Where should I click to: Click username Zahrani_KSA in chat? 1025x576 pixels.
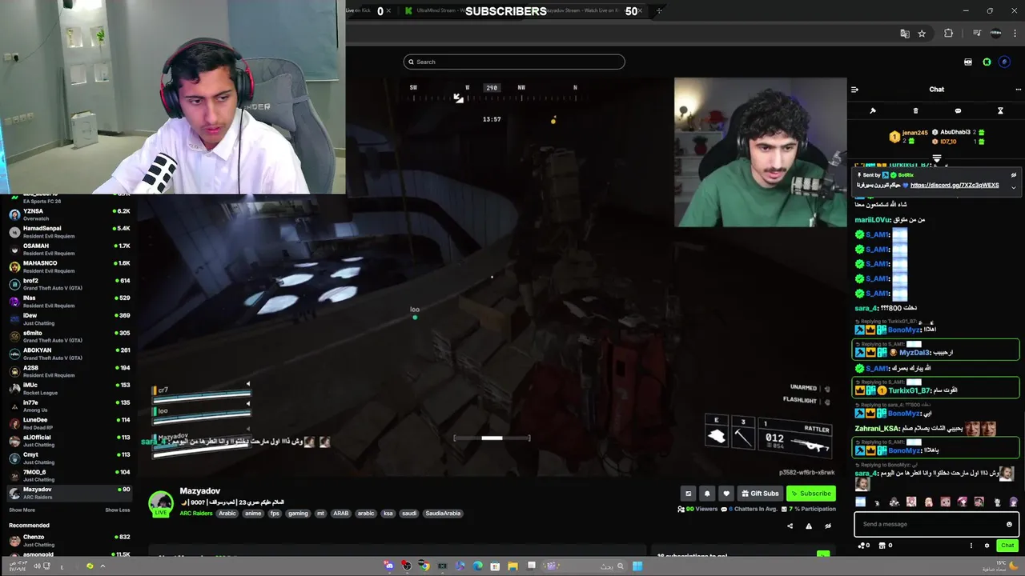[x=877, y=429]
